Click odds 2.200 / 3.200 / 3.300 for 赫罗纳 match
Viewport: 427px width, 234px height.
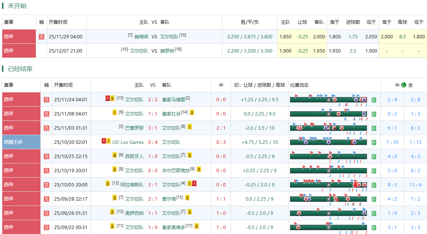pyautogui.click(x=250, y=51)
